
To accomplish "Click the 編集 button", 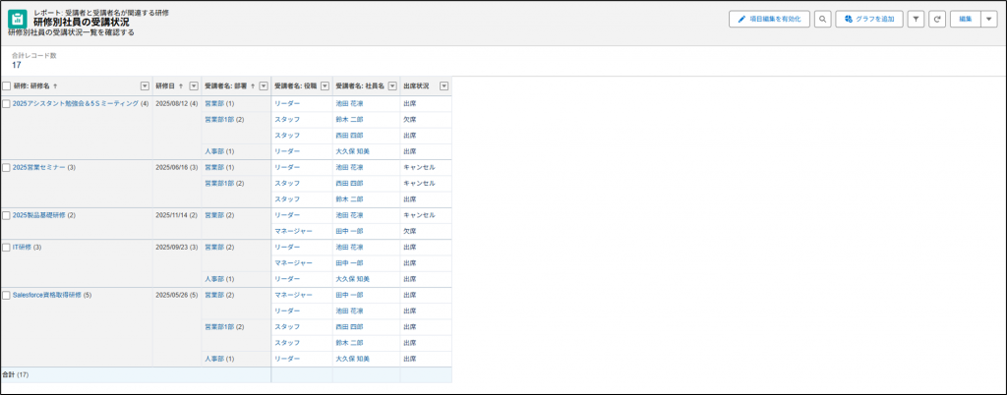I will (965, 19).
